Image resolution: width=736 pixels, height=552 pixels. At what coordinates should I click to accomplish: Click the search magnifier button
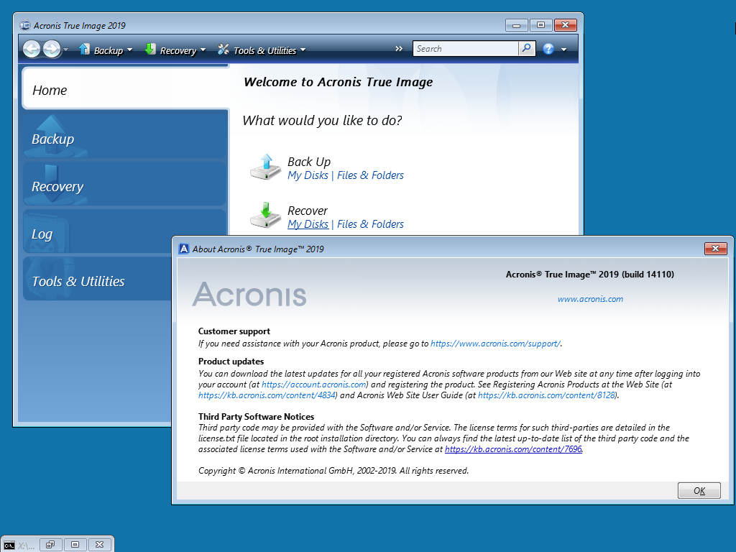tap(527, 49)
